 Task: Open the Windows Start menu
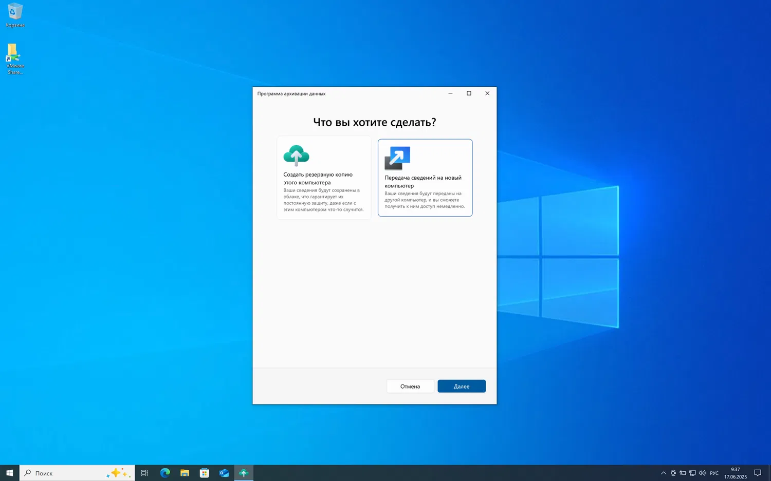9,473
